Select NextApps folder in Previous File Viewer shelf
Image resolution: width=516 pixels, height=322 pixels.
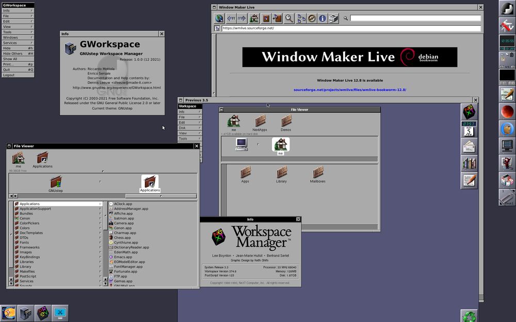[x=260, y=123]
